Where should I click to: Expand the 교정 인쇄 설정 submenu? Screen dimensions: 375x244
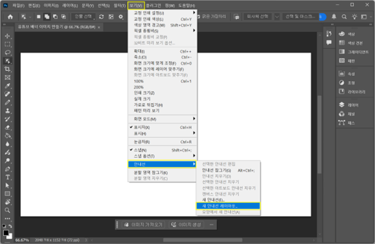point(162,13)
